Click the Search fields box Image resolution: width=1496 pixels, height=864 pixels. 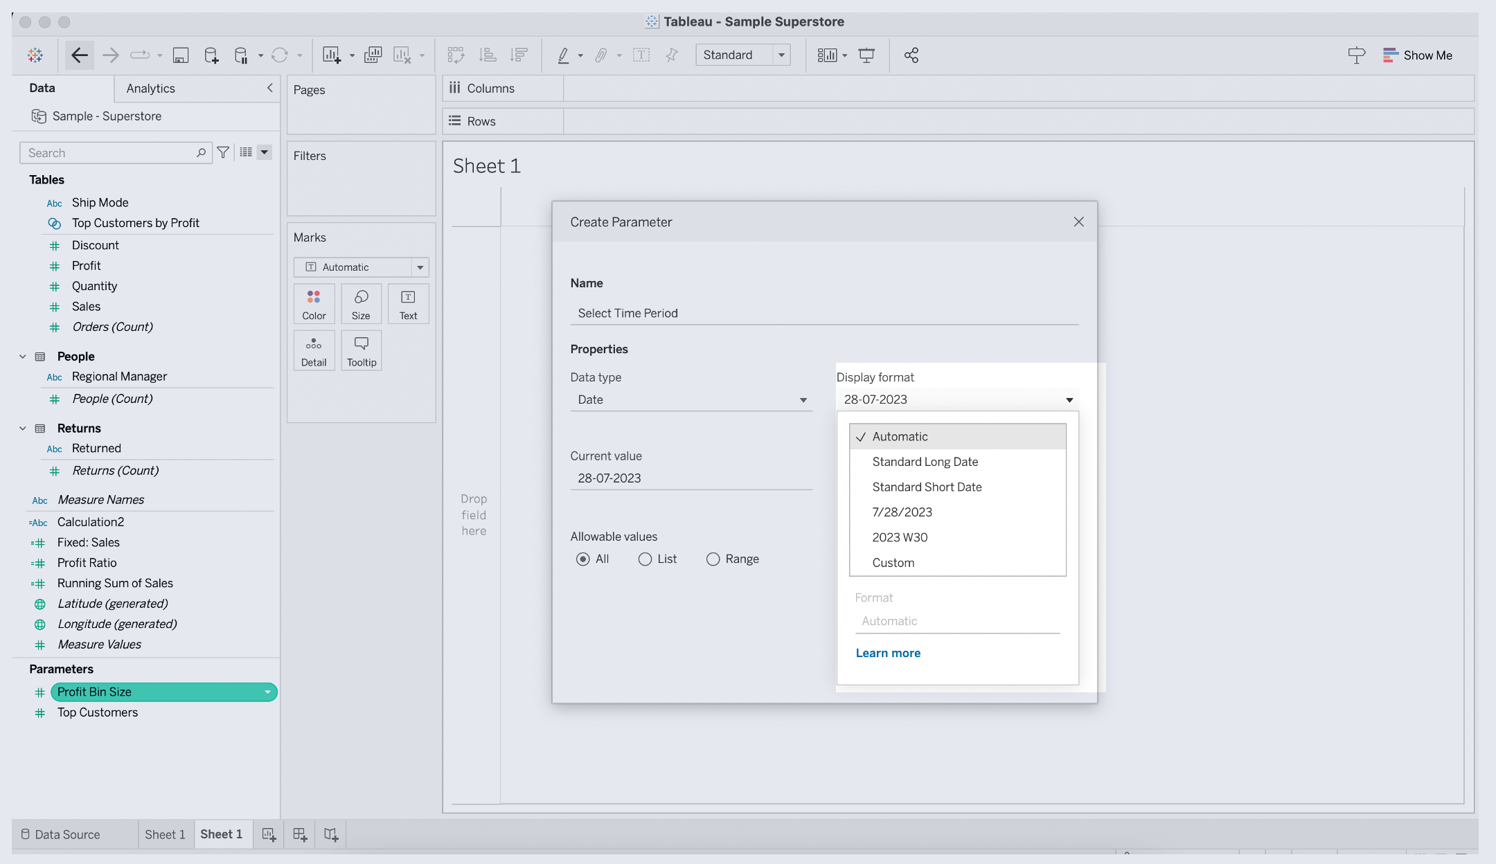[116, 153]
